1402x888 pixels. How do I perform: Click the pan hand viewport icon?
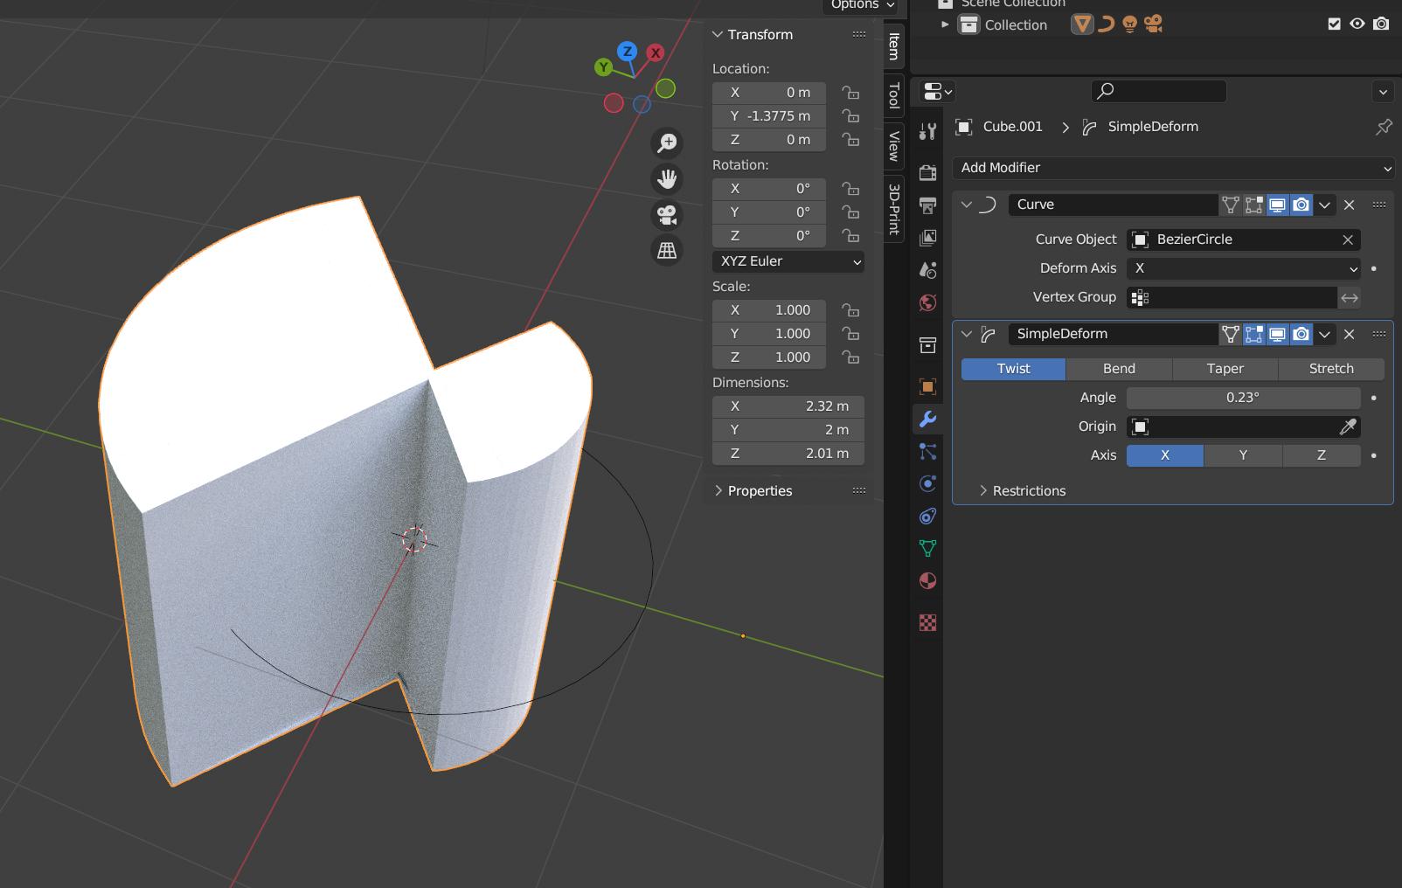click(667, 179)
